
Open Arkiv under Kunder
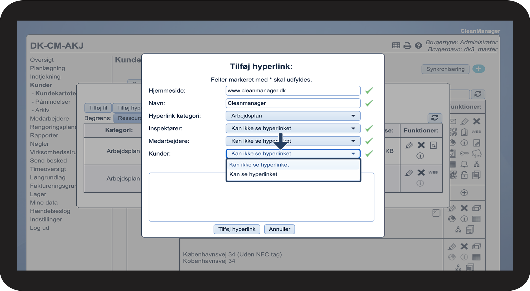[42, 110]
